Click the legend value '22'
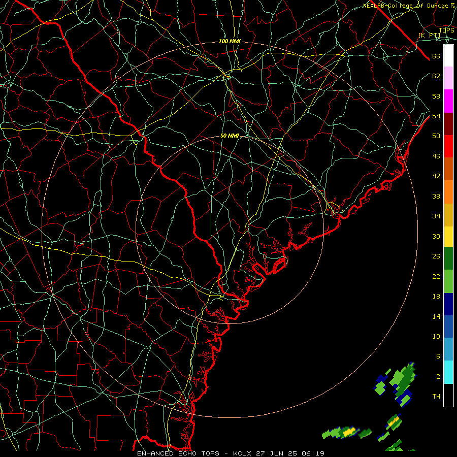 pos(436,276)
